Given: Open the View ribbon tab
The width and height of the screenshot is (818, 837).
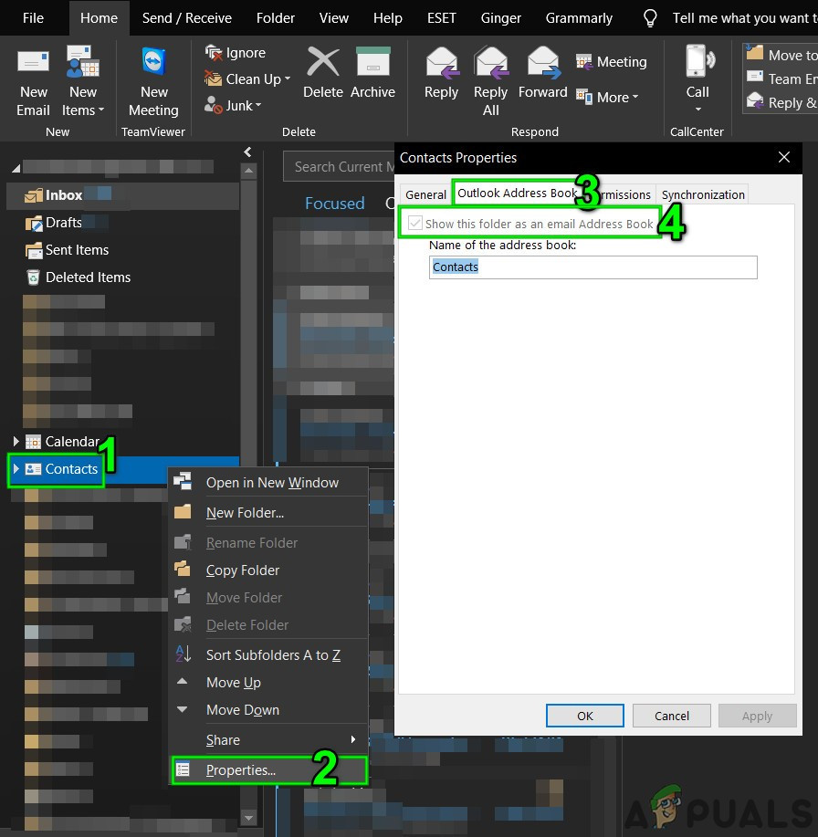Looking at the screenshot, I should point(334,18).
